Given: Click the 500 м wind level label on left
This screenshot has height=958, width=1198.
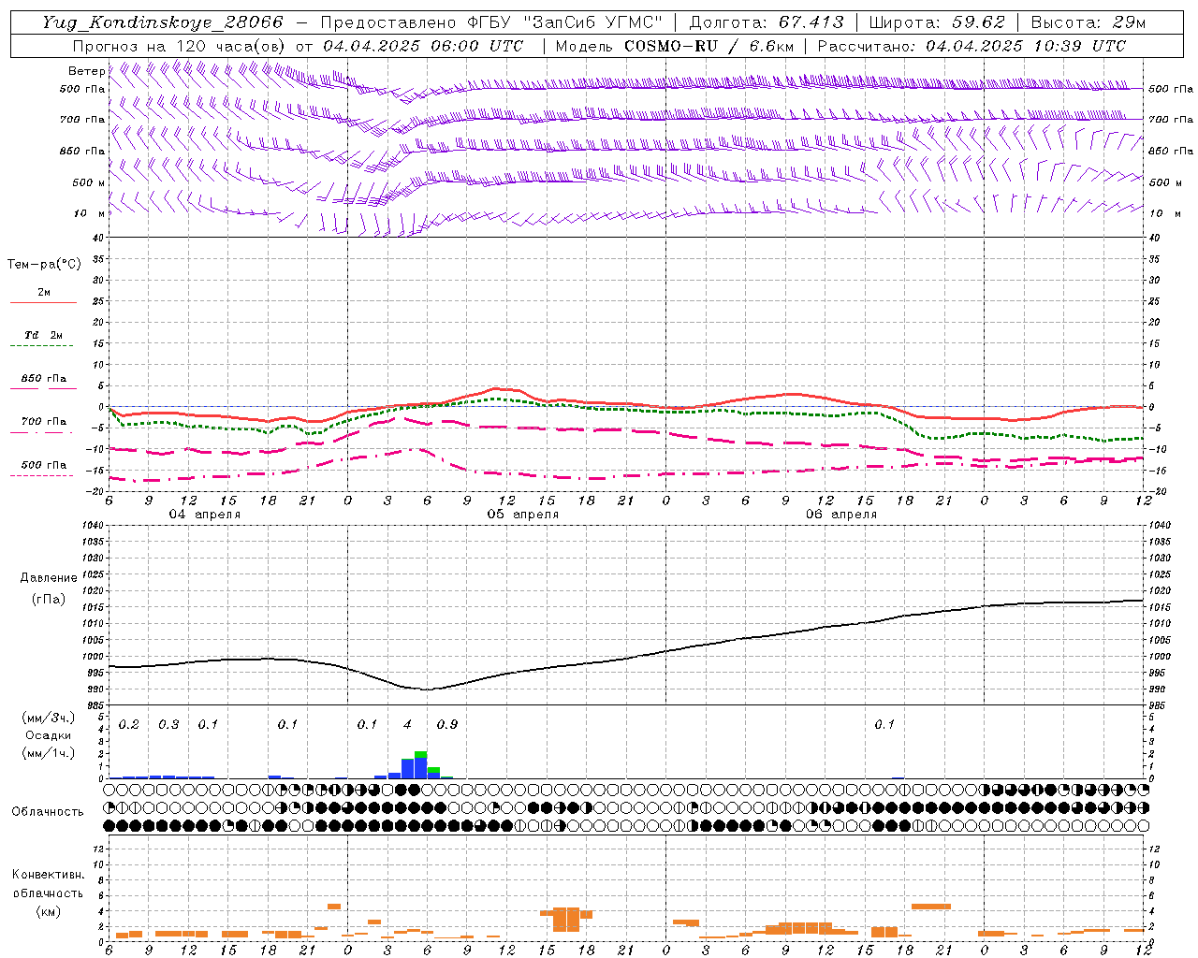Looking at the screenshot, I should pyautogui.click(x=89, y=182).
